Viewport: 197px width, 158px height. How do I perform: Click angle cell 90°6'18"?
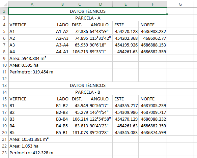click(x=101, y=45)
